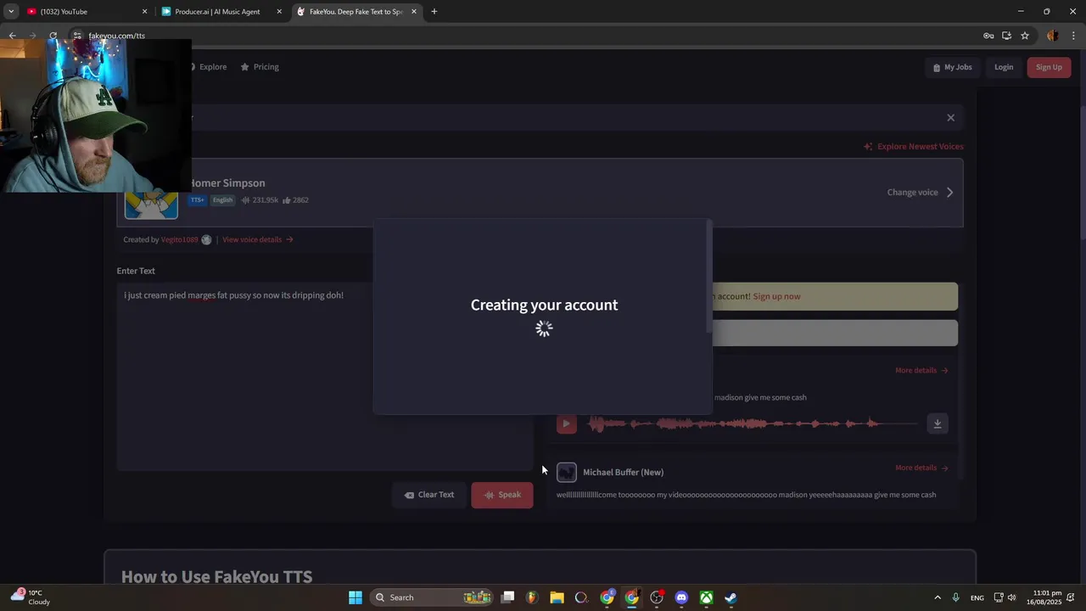This screenshot has height=611, width=1086.
Task: Open File Explorer from taskbar
Action: [x=557, y=597]
